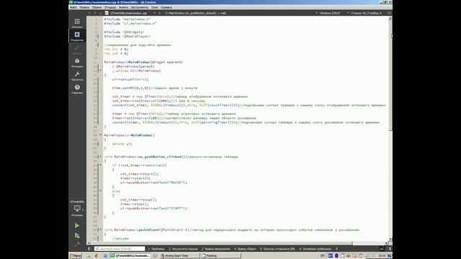Screen dimensions: 461x259
Task: Open the Welcome mode in sidebar
Action: 77,23
